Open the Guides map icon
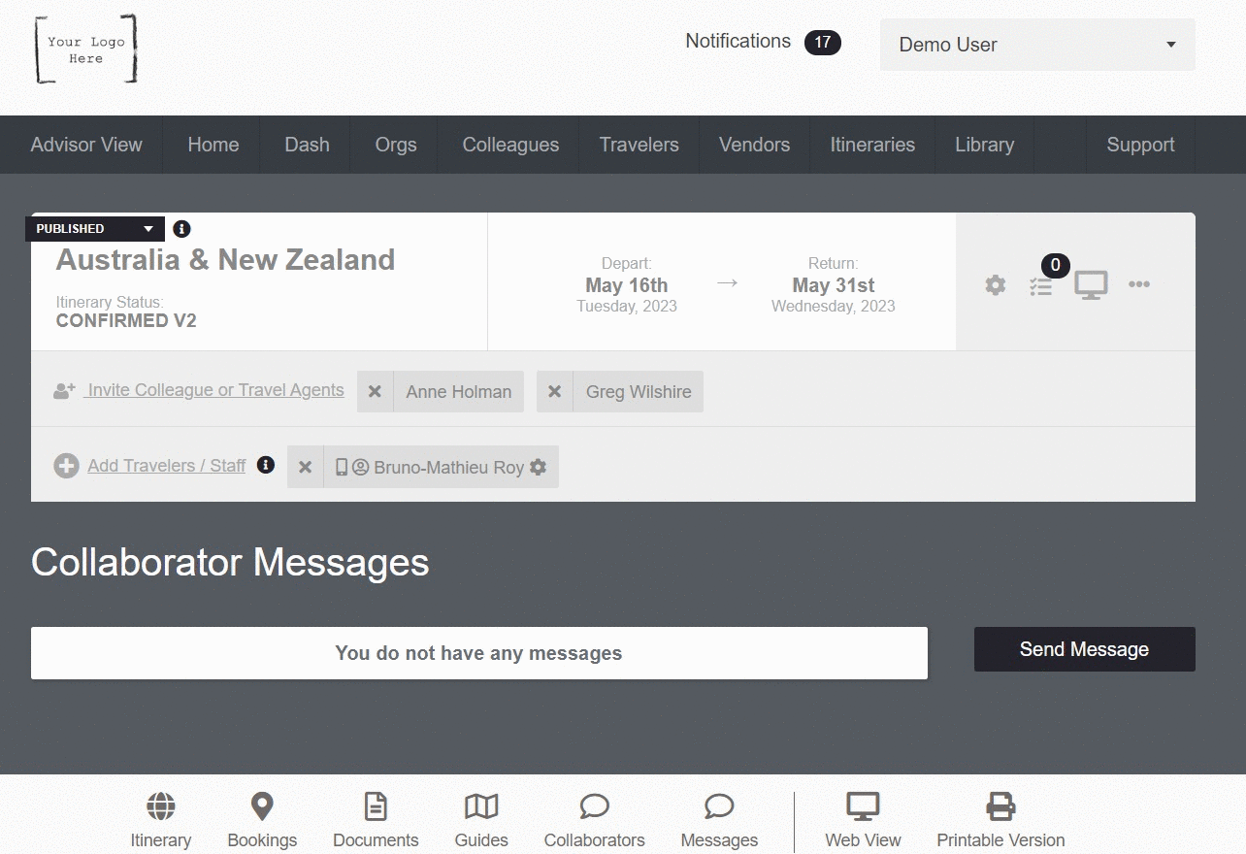 click(x=481, y=805)
